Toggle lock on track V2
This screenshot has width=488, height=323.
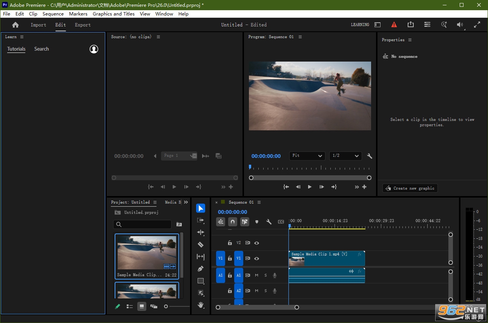click(230, 243)
